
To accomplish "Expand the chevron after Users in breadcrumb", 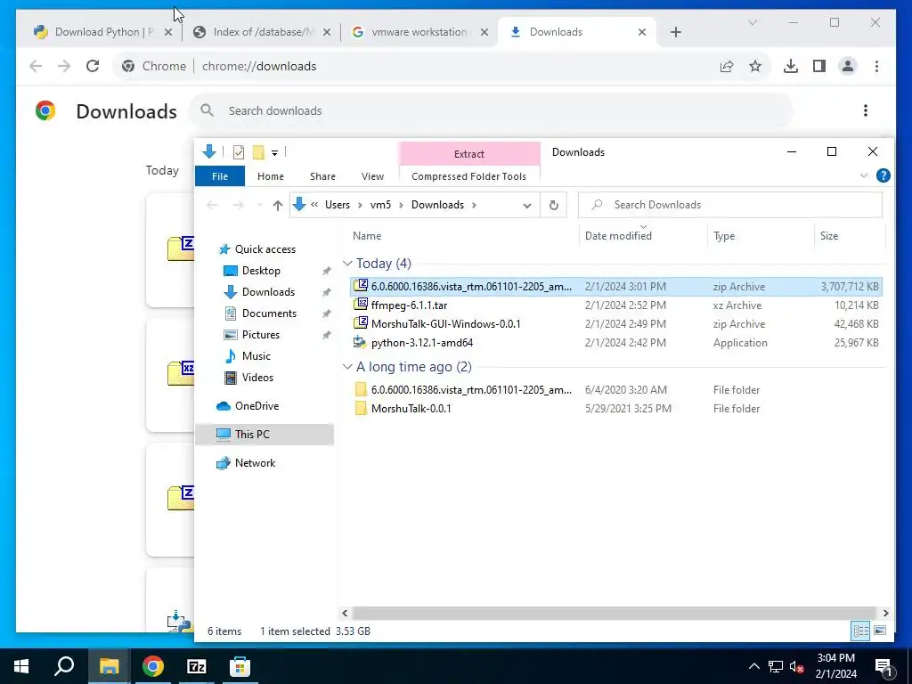I will pos(360,205).
